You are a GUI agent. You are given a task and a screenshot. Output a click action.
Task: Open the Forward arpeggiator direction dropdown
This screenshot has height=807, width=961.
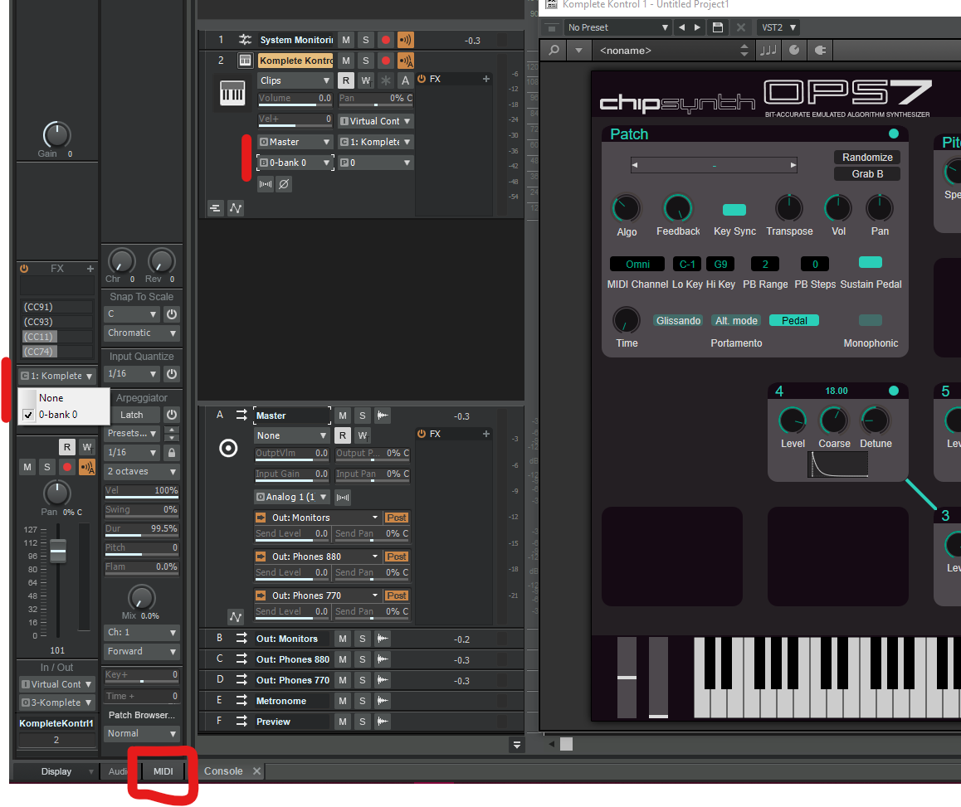coord(142,651)
